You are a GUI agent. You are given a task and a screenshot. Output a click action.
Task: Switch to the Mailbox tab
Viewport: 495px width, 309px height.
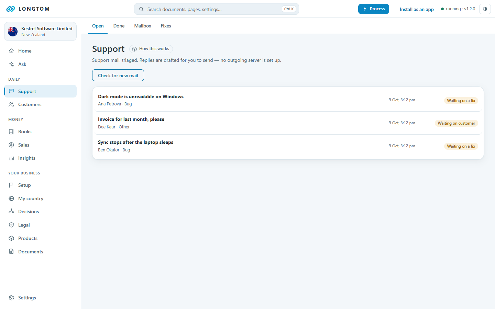143,26
